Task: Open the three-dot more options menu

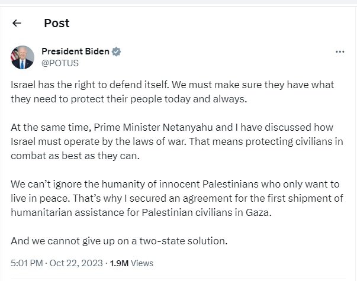Action: coord(340,51)
